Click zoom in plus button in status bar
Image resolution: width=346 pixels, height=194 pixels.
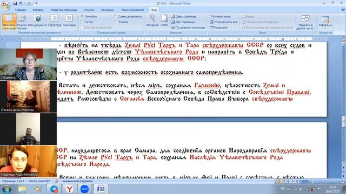click(343, 181)
